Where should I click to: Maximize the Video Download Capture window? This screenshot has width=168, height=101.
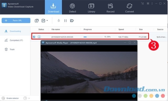pos(160,3)
